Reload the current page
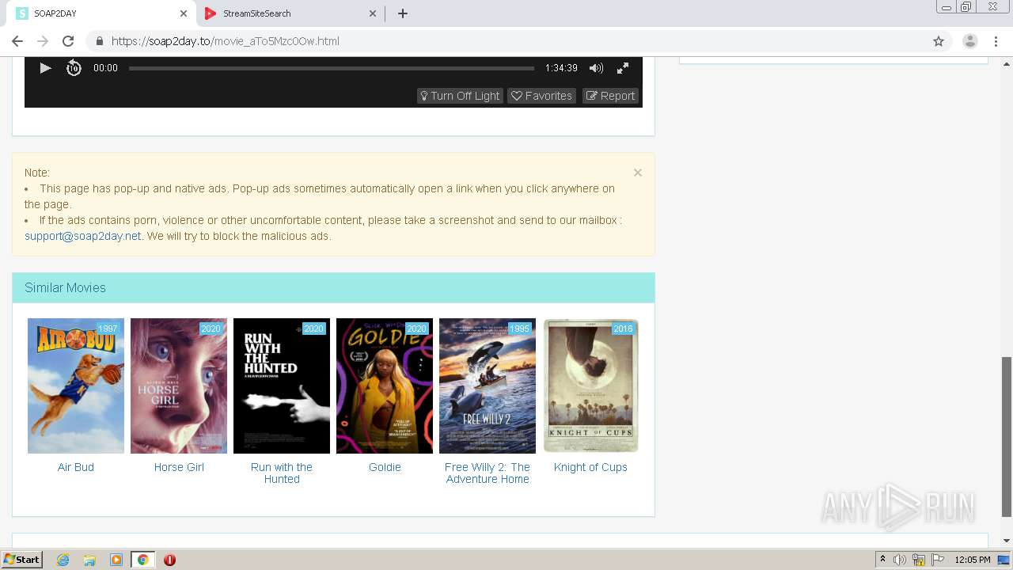 point(68,41)
